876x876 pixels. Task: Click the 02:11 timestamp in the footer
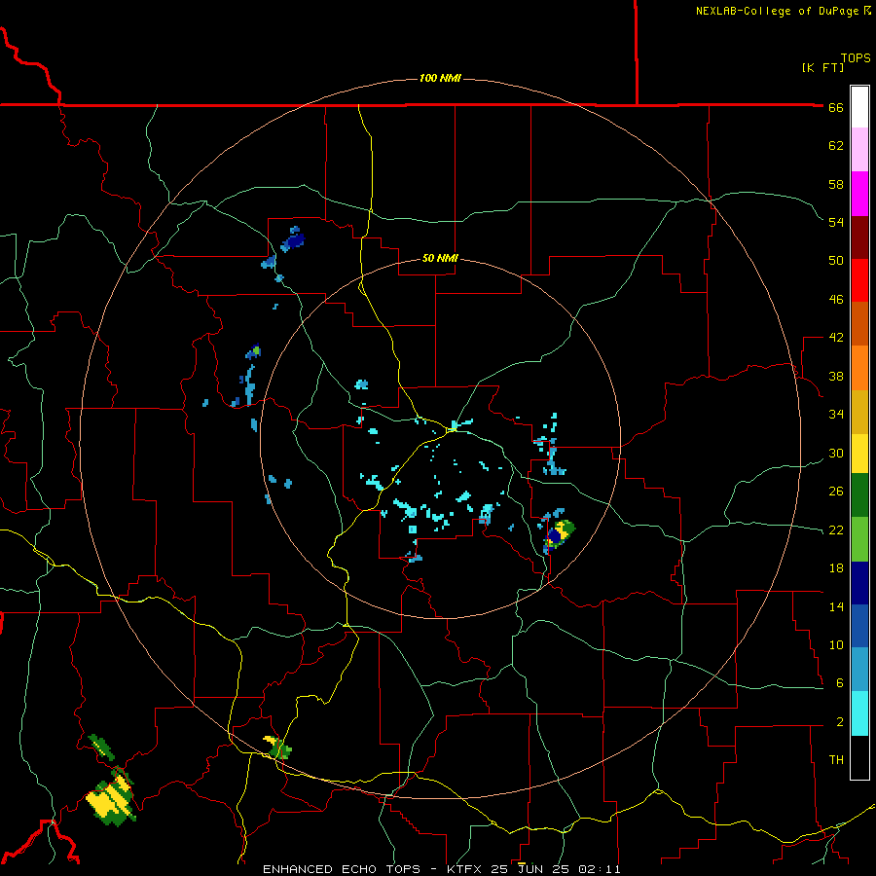(x=600, y=869)
